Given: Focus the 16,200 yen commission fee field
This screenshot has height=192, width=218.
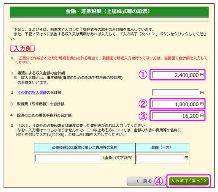Looking at the screenshot, I should point(176,116).
